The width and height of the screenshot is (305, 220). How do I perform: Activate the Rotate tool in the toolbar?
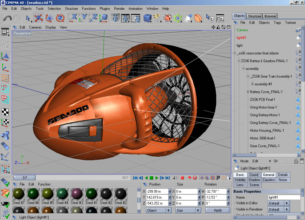(x=60, y=18)
